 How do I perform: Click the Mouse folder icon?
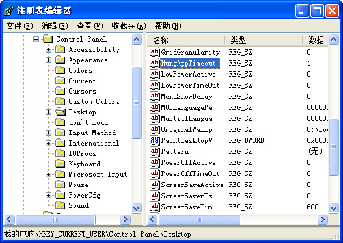click(60, 185)
